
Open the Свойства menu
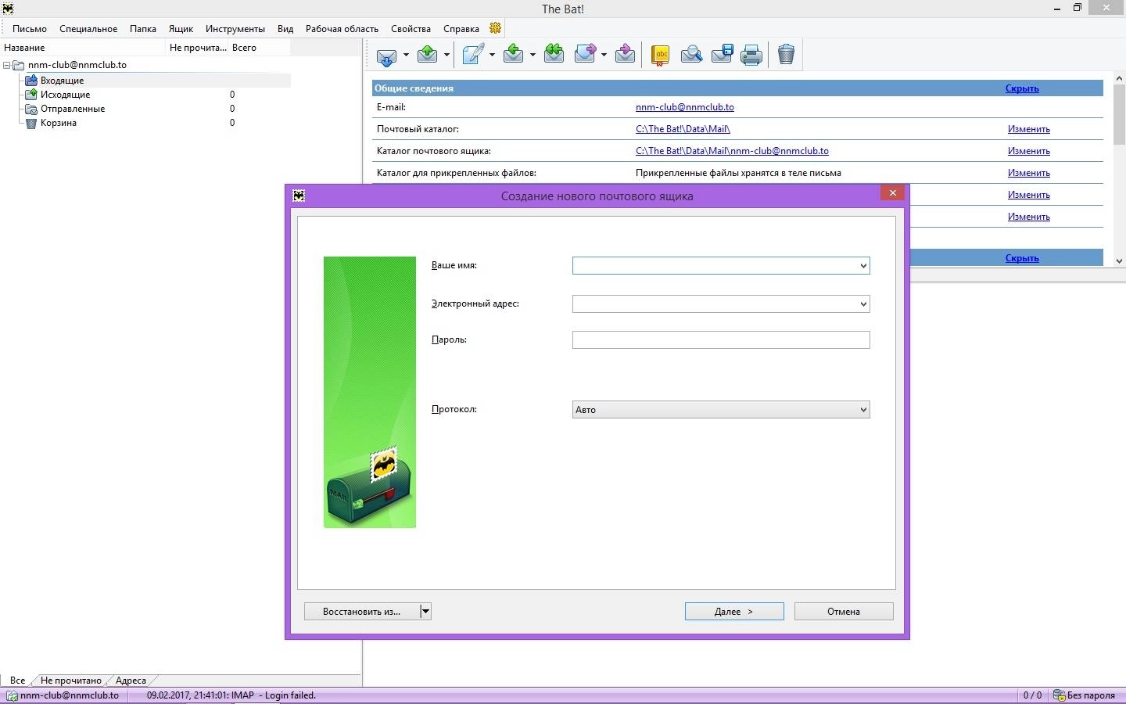411,29
